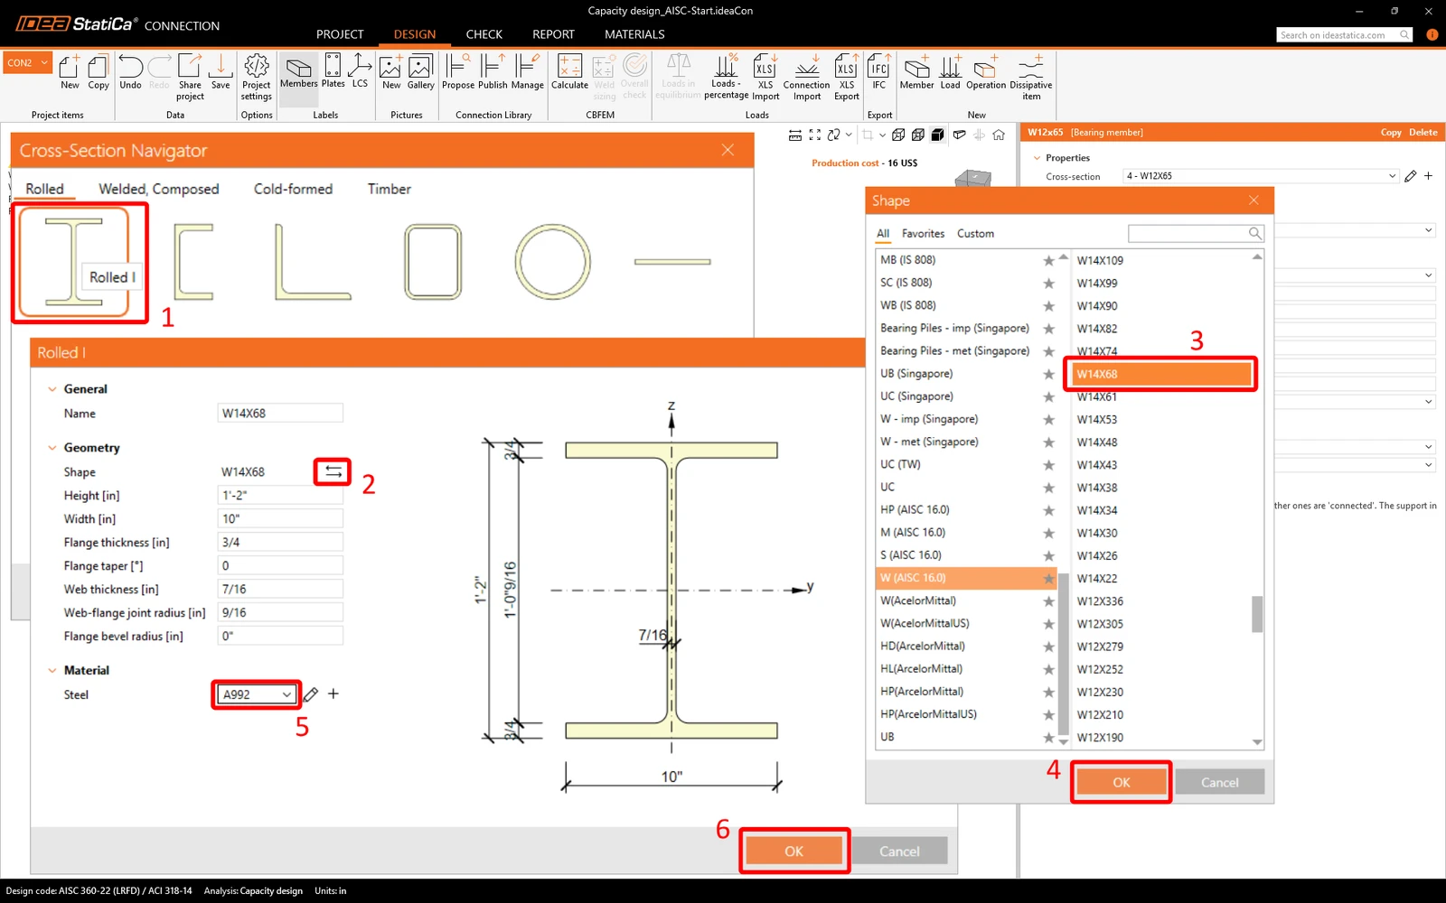
Task: Add a new picture in the Pictures group
Action: click(391, 71)
